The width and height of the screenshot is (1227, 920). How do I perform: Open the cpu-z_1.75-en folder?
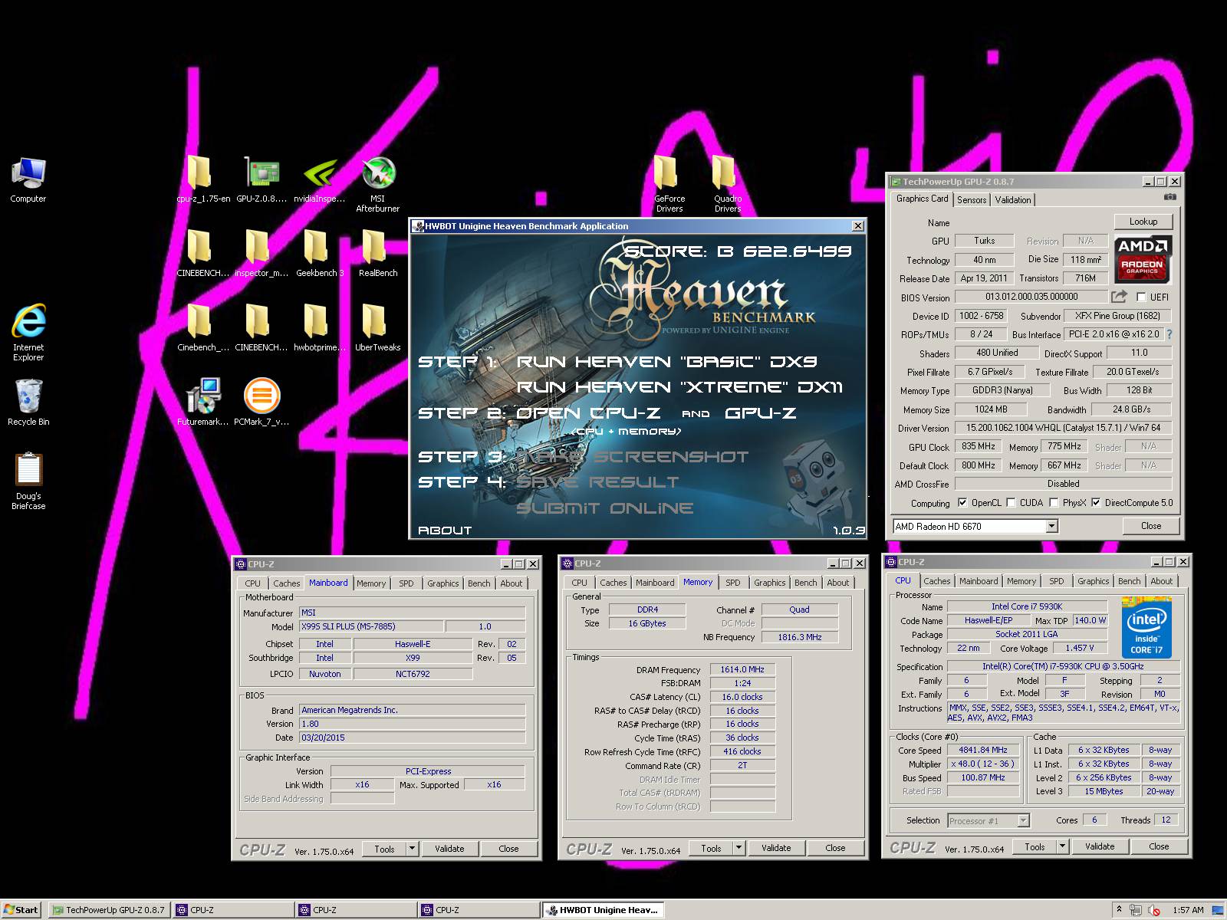[202, 180]
